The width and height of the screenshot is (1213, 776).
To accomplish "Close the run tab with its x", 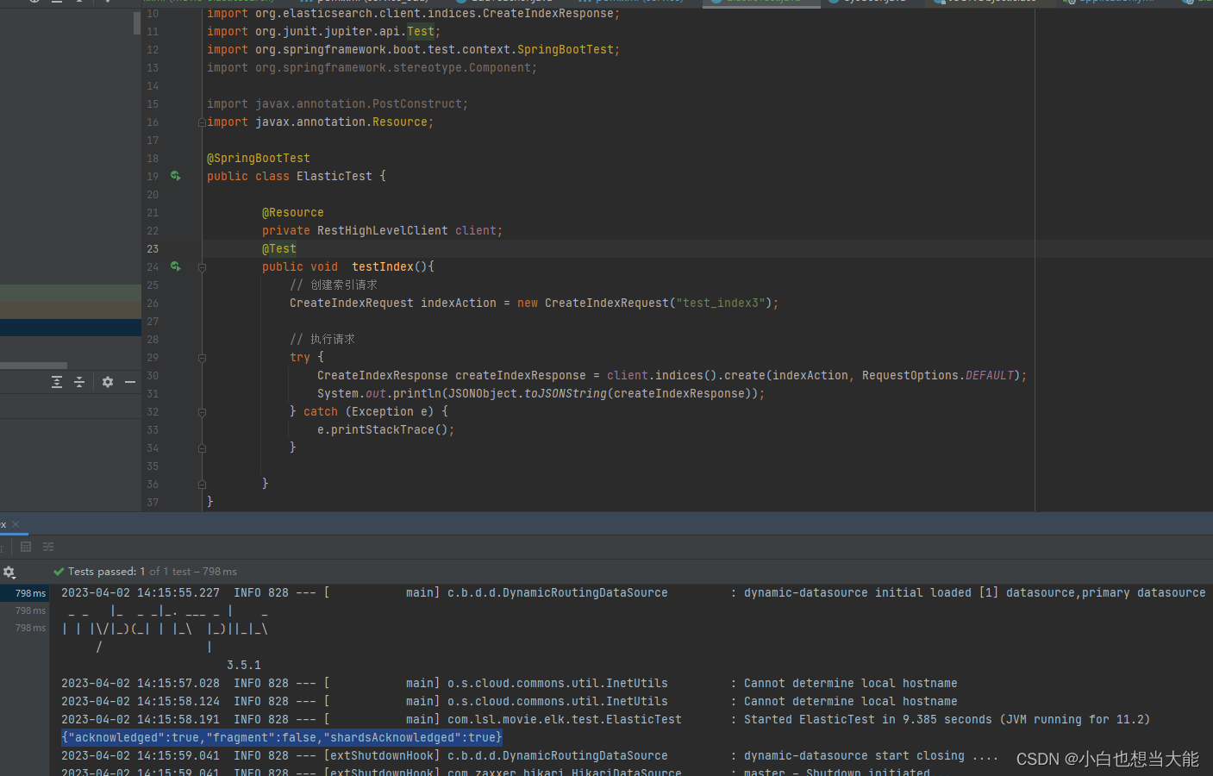I will click(16, 524).
